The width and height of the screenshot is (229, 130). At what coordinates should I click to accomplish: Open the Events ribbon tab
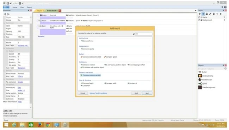pyautogui.click(x=29, y=7)
